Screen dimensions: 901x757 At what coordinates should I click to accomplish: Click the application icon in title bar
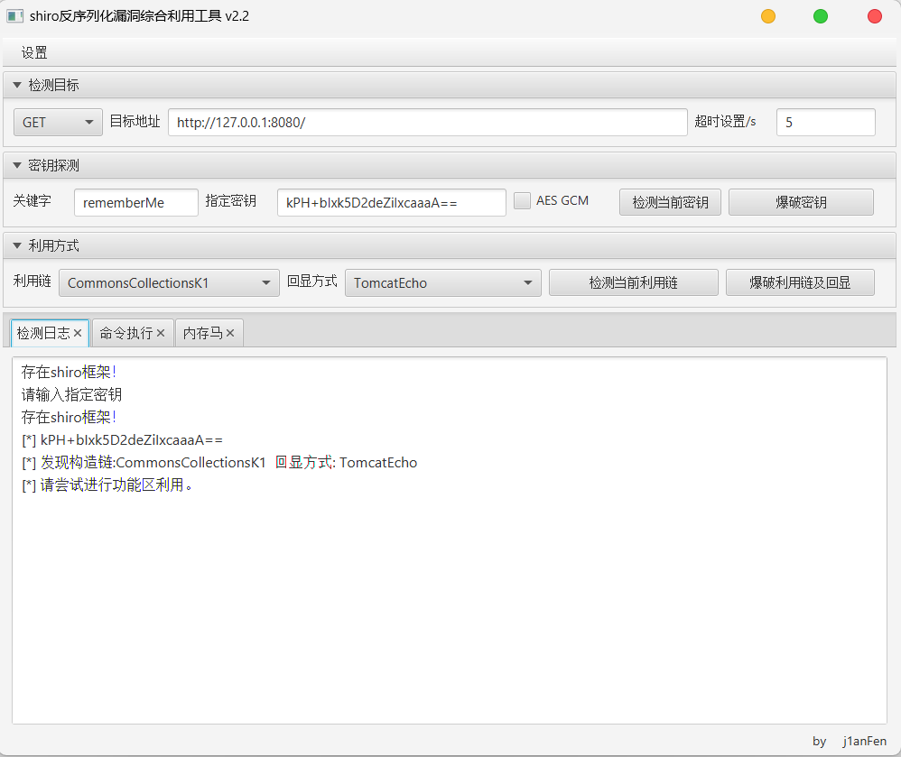[15, 16]
